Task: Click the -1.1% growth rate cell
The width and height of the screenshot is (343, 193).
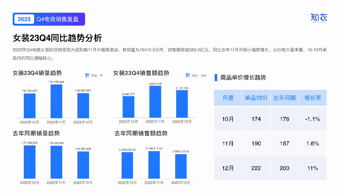Action: 313,119
